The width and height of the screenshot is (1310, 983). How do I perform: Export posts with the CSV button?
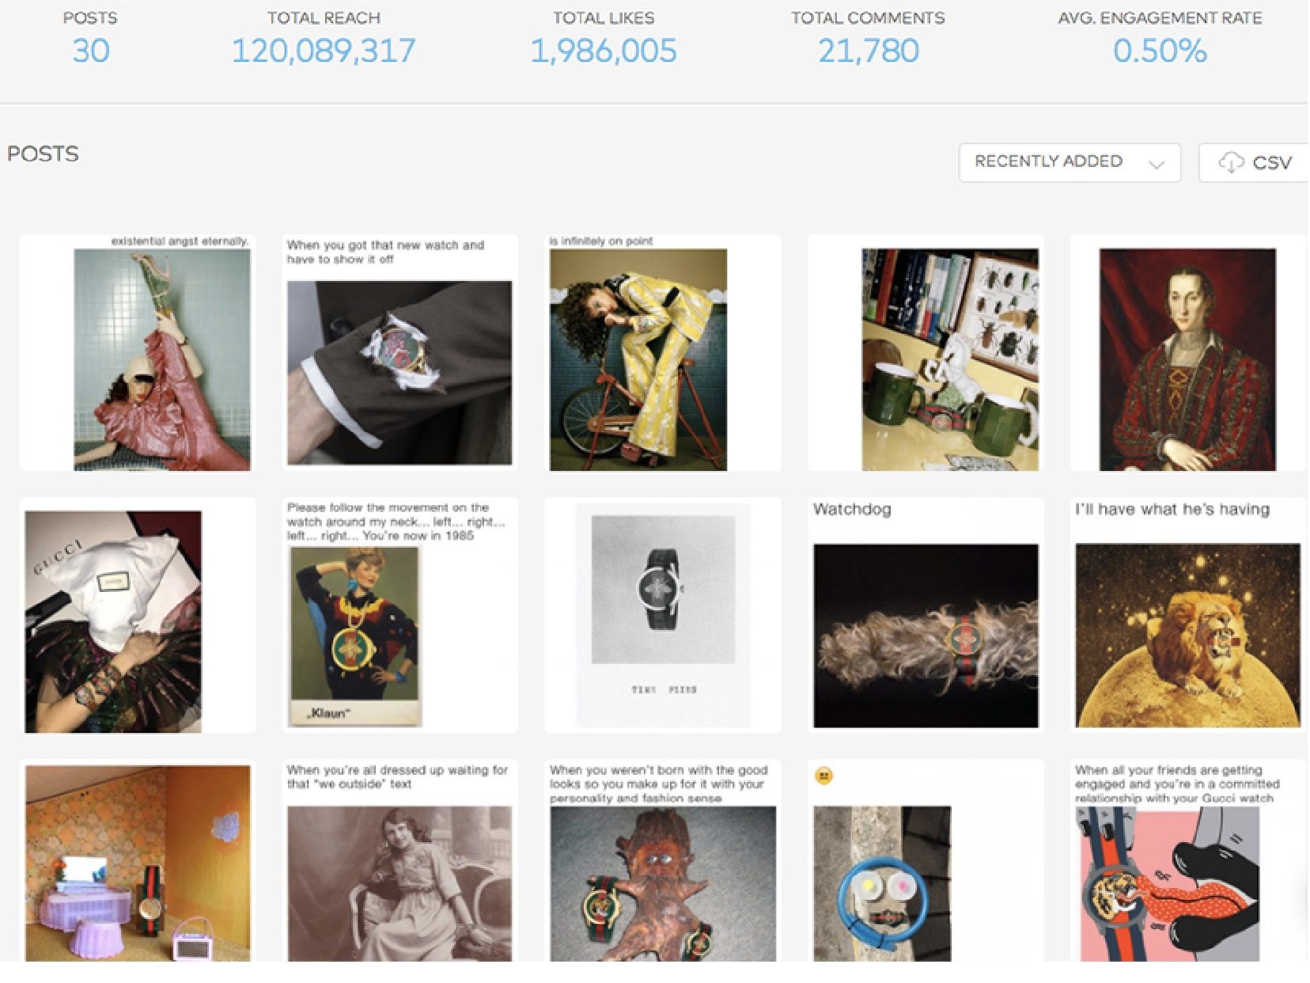[x=1254, y=162]
